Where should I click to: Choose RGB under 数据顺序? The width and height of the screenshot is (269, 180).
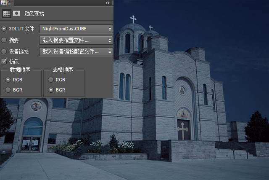pyautogui.click(x=8, y=79)
